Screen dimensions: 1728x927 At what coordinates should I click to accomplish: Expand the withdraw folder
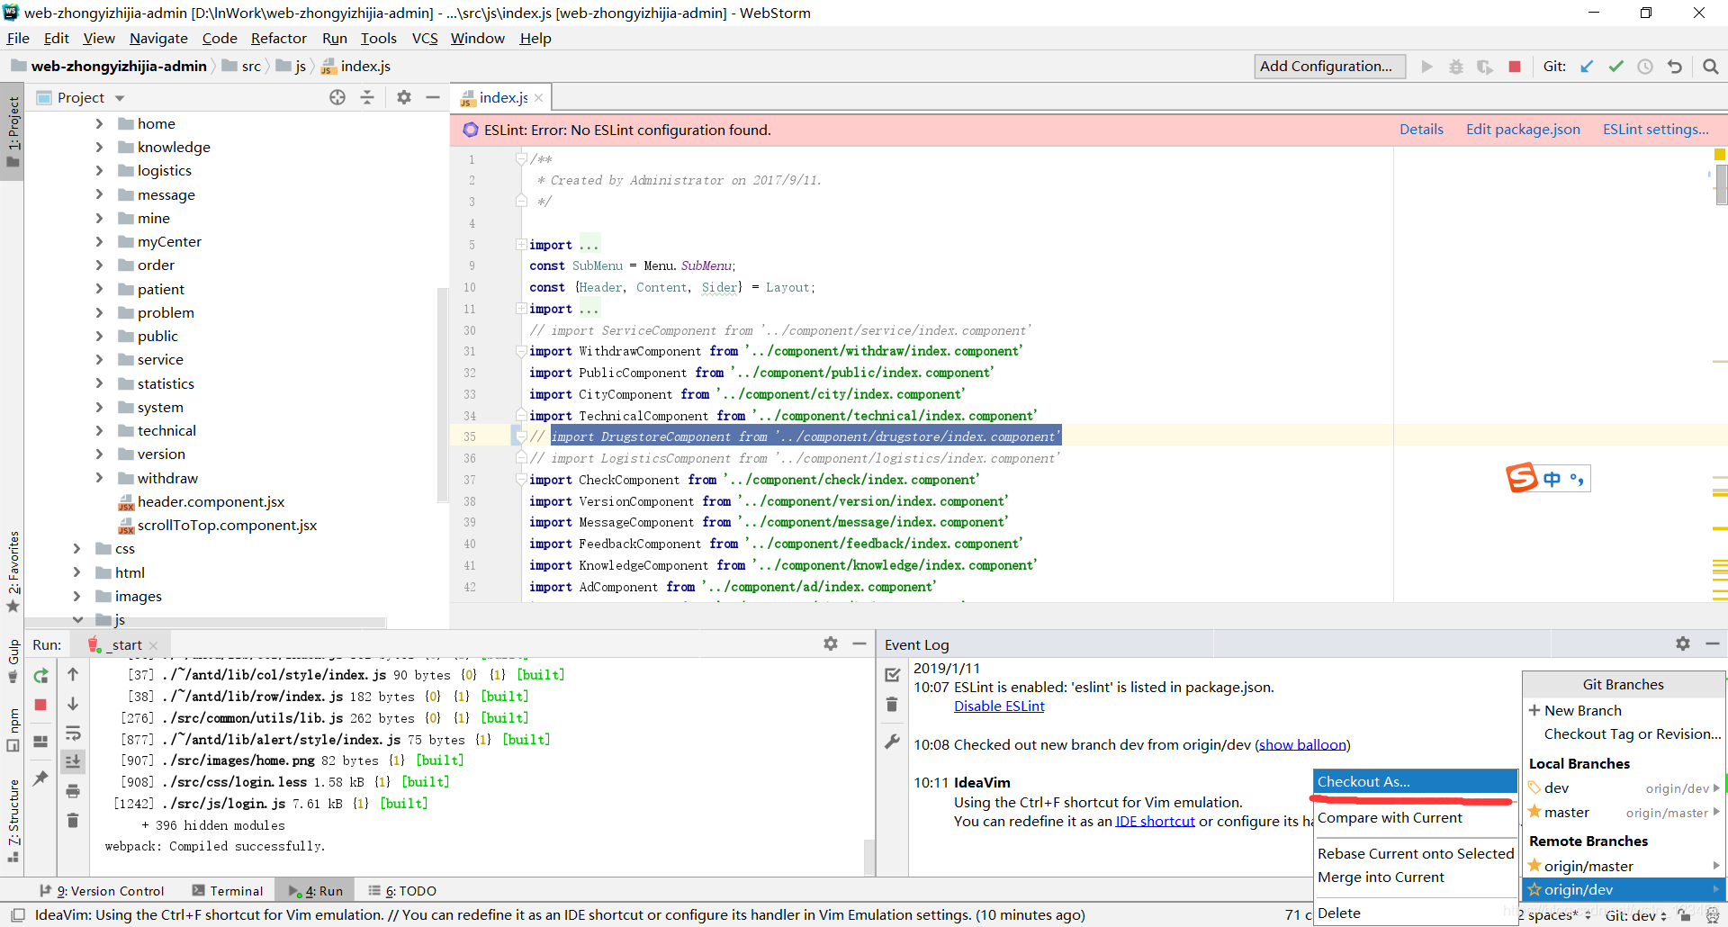(x=99, y=478)
